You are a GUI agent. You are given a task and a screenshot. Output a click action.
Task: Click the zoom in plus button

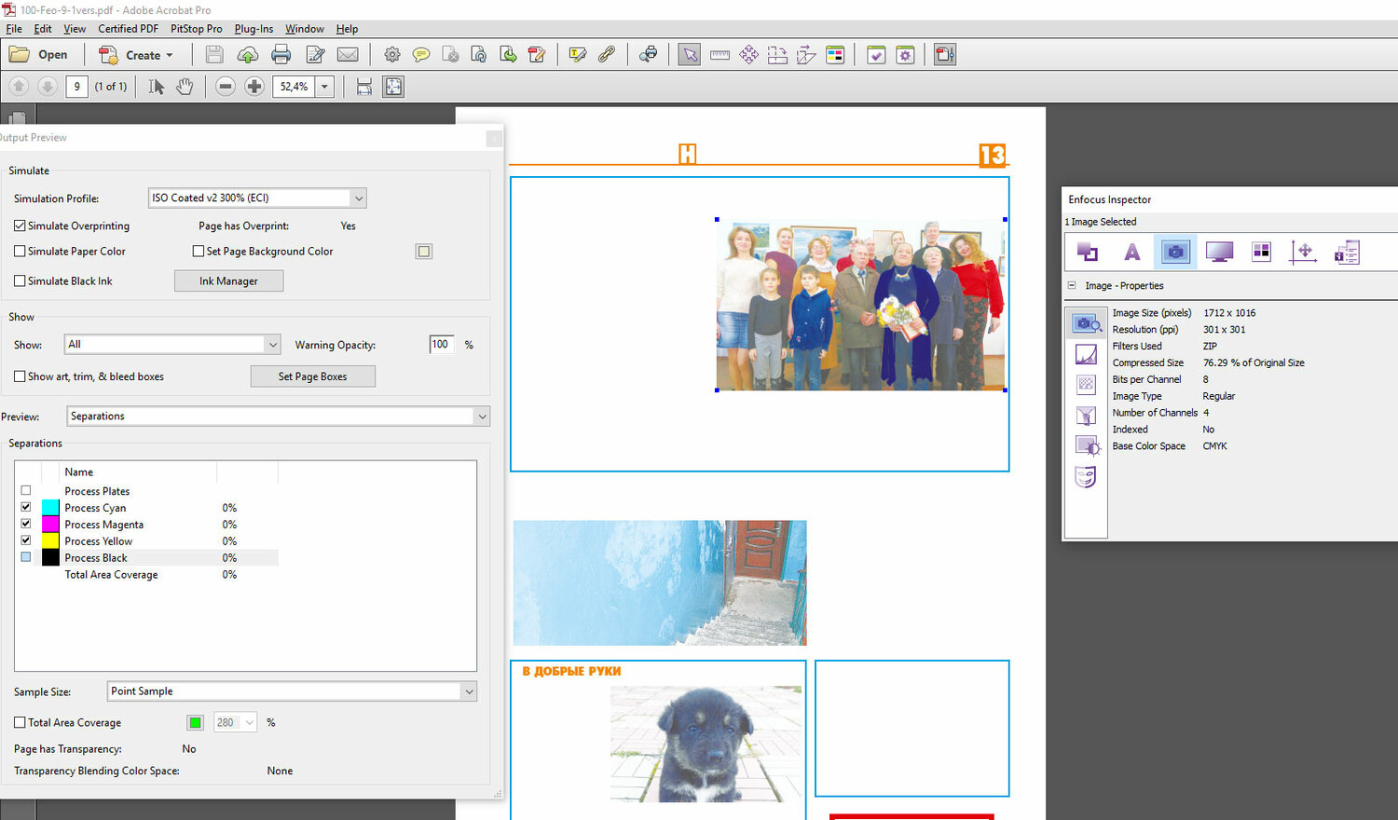tap(254, 87)
